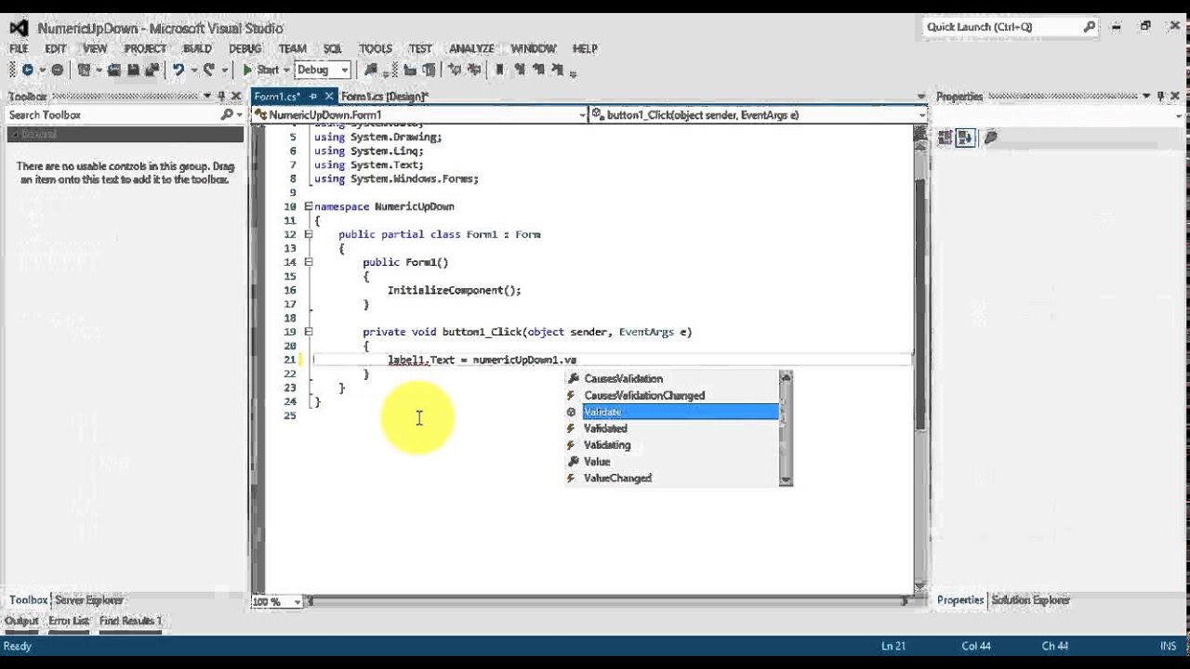Screen dimensions: 1190x669
Task: Click the Save All toolbar icon
Action: 152,70
